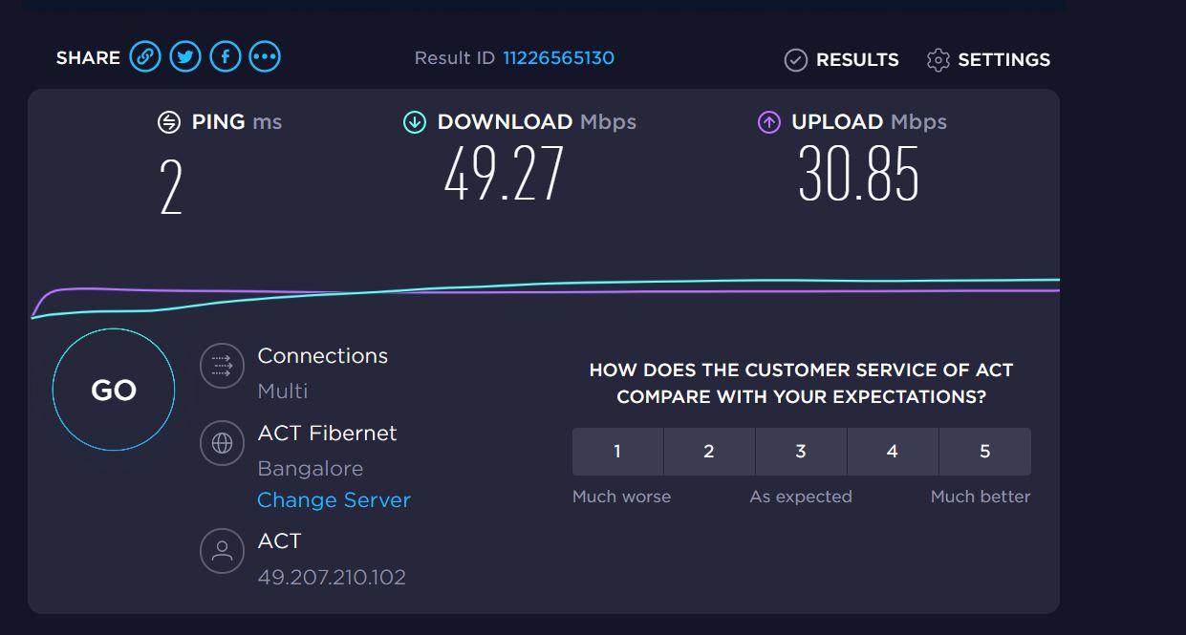Viewport: 1186px width, 635px height.
Task: Click the ACT user profile icon
Action: pyautogui.click(x=222, y=551)
